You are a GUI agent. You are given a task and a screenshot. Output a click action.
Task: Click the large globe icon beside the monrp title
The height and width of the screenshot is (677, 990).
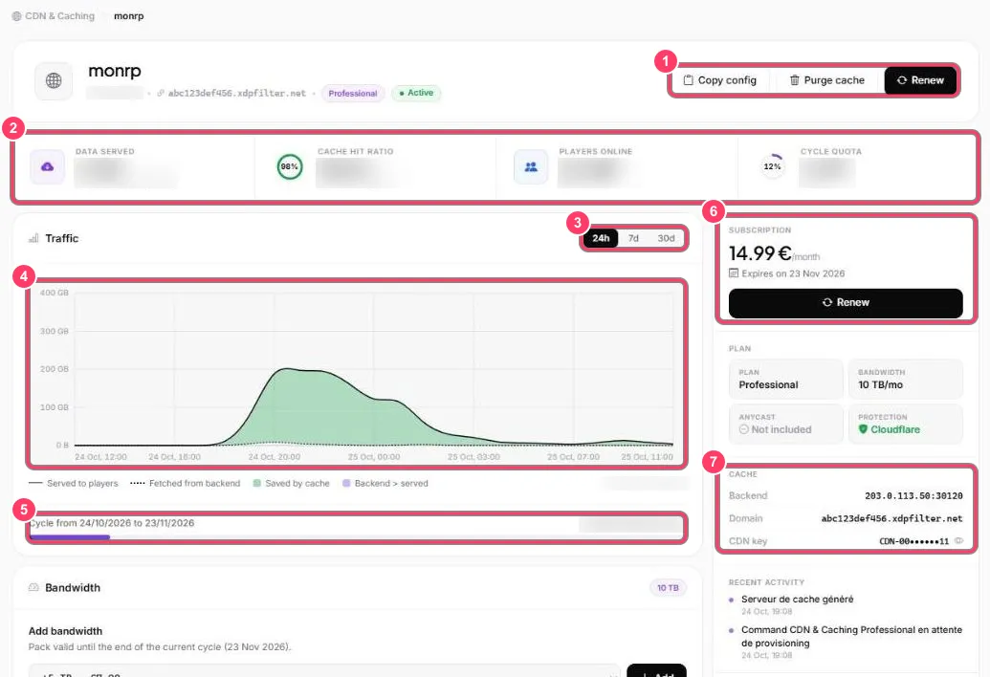(x=54, y=80)
